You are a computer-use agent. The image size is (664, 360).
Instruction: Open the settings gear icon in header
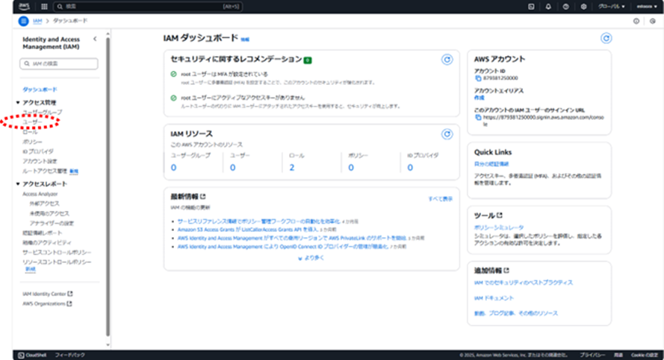tap(583, 7)
